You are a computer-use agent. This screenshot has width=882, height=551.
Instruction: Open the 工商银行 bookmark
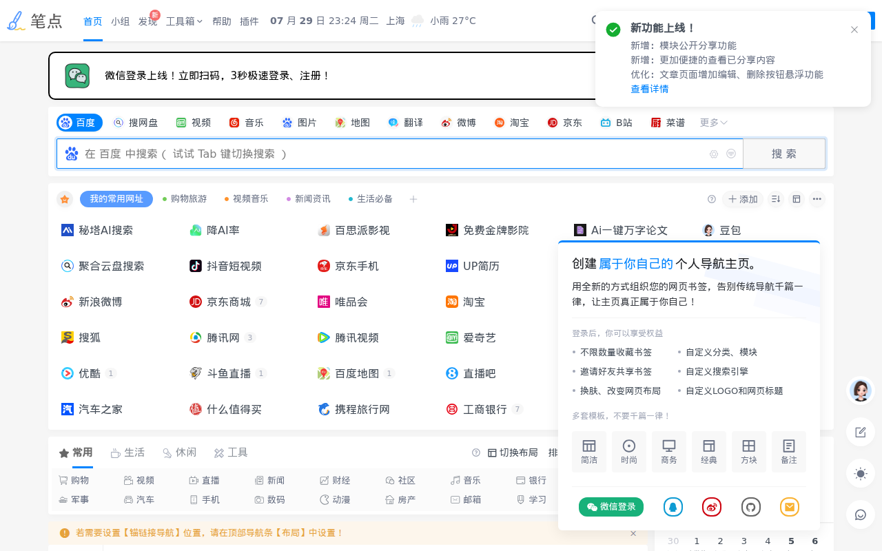coord(477,409)
